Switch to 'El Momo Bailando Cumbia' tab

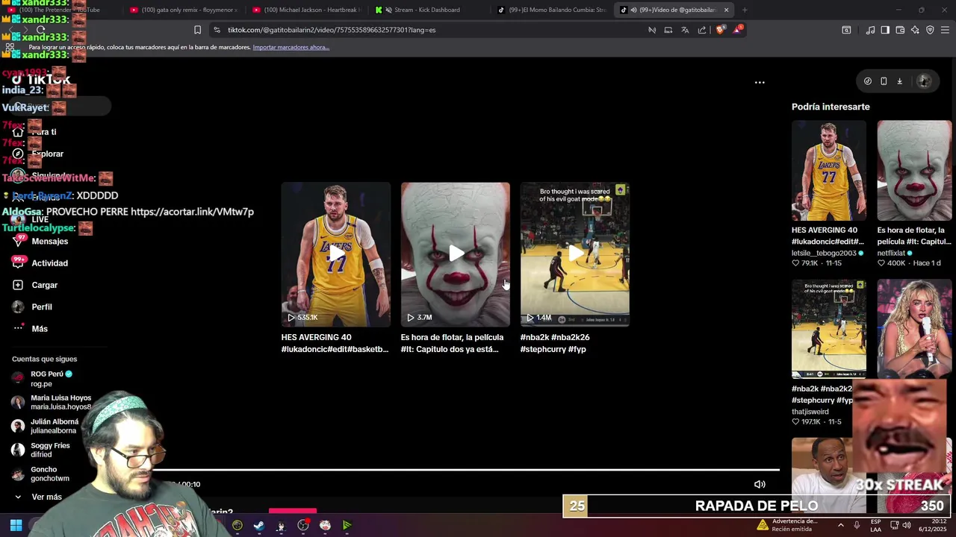[x=552, y=10]
